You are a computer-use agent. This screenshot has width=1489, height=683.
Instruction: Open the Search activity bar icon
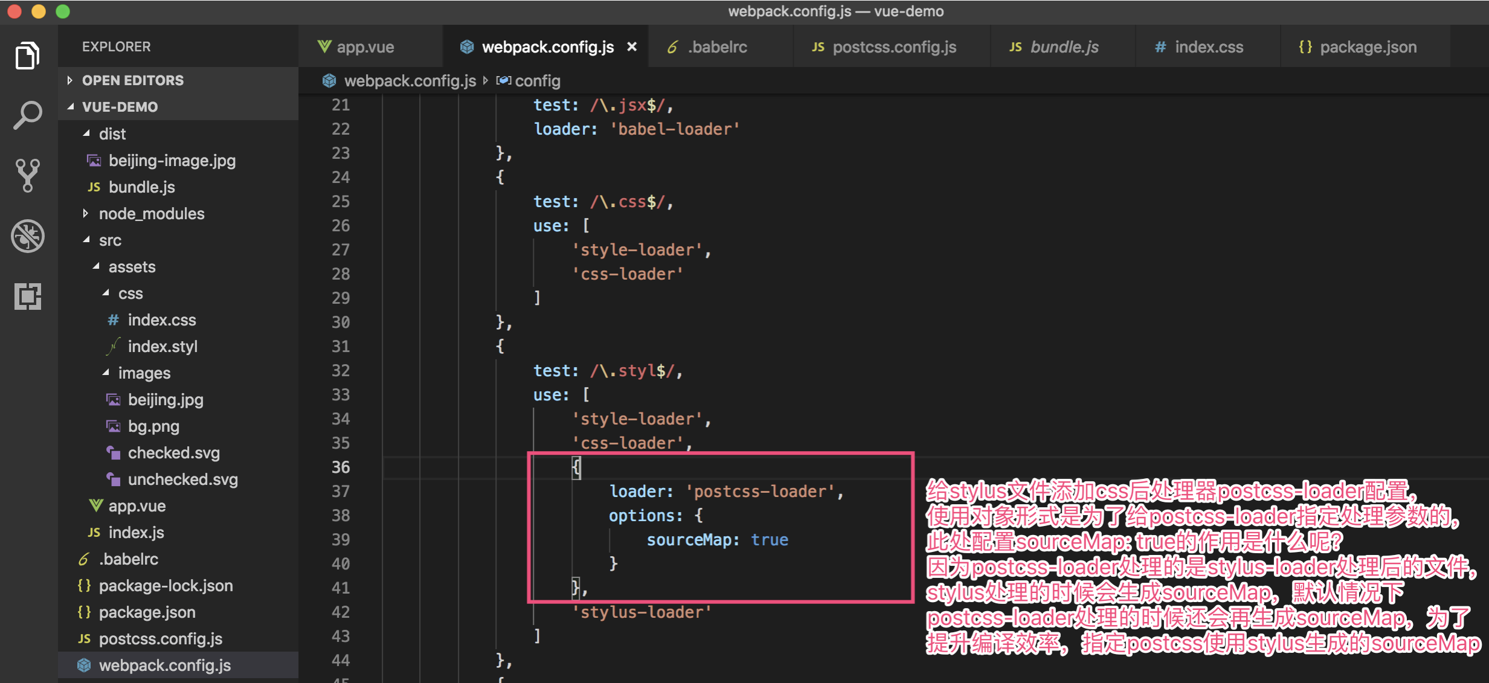tap(27, 115)
